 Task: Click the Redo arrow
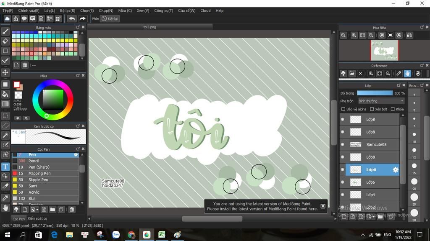point(82,18)
